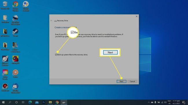Select the orange Aether desktop shortcut
This screenshot has height=105, width=188.
(15, 74)
